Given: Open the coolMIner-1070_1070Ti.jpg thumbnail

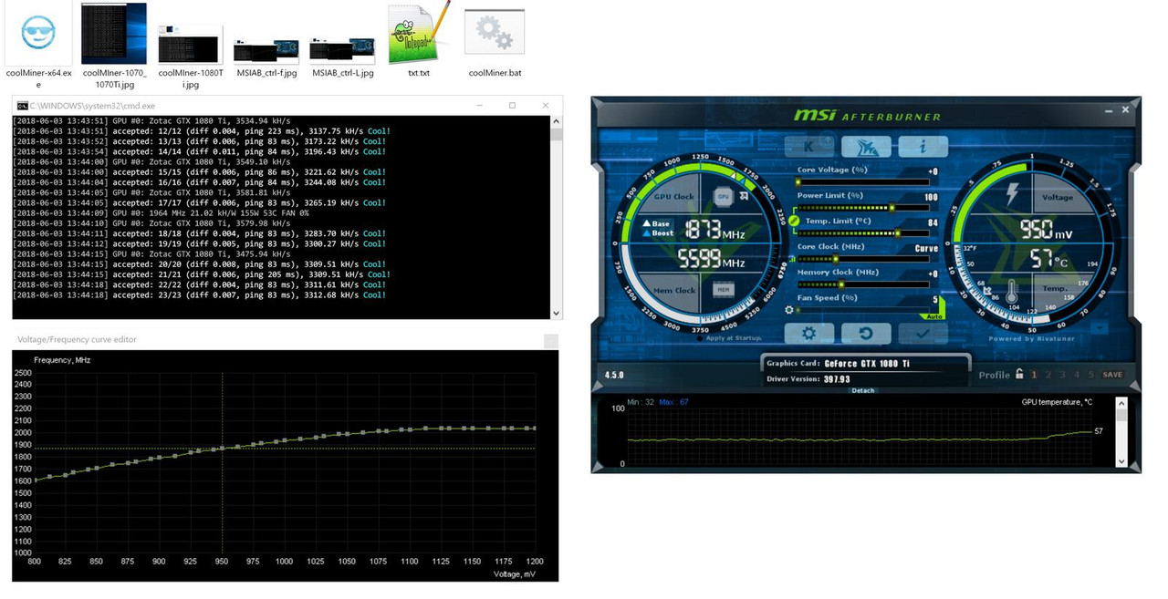Looking at the screenshot, I should (x=114, y=34).
